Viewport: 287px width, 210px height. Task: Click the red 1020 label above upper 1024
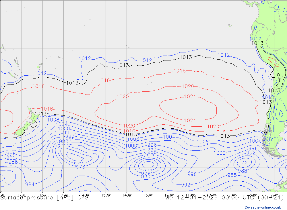point(188,87)
